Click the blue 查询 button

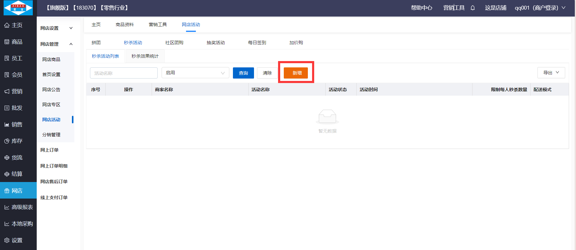click(243, 73)
